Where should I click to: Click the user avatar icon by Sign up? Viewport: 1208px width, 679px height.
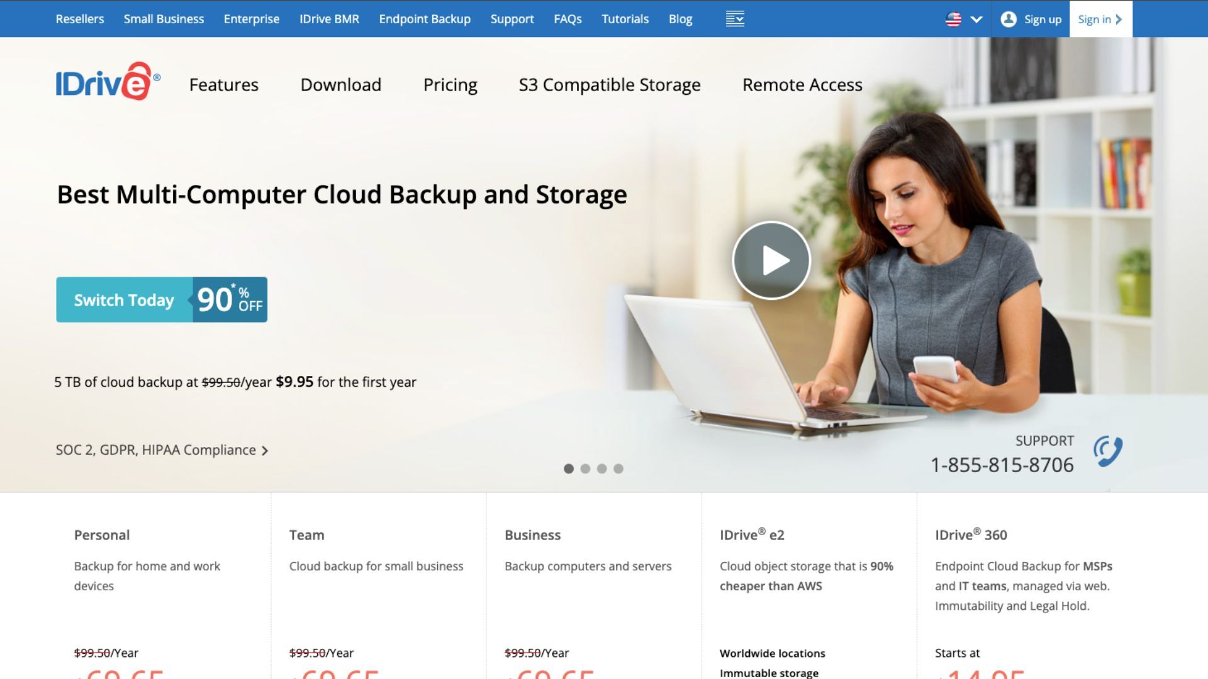1009,19
